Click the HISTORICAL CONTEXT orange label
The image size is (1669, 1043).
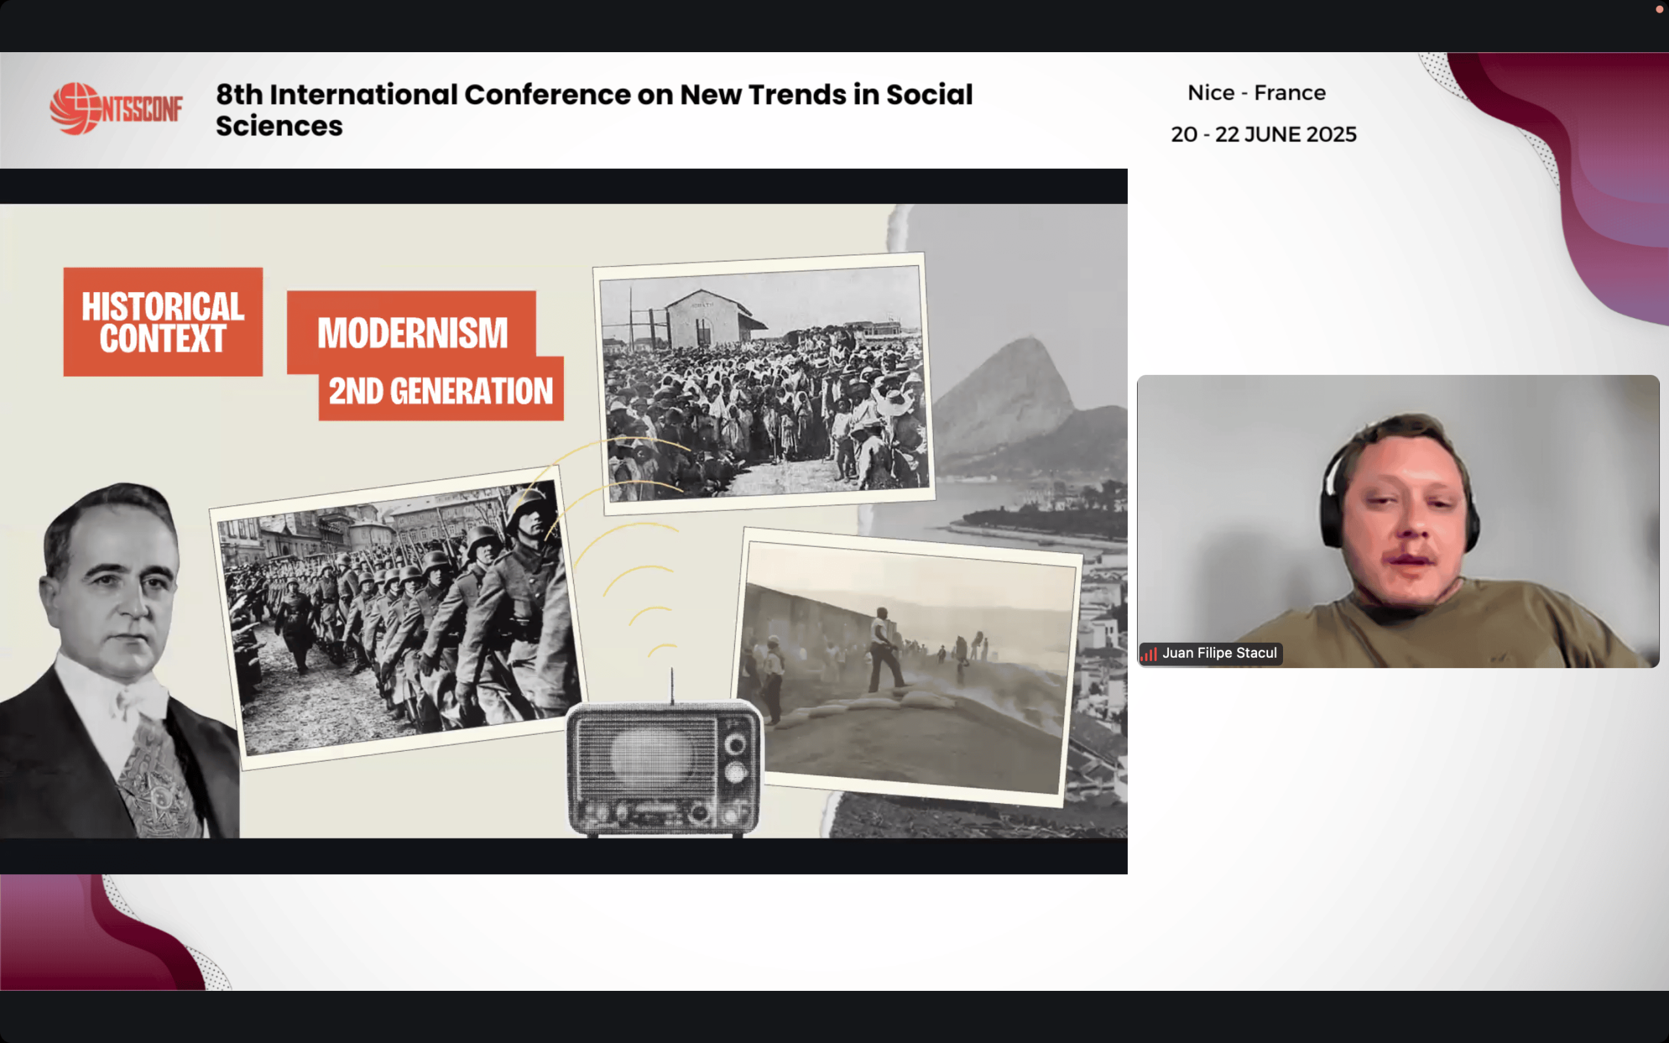tap(163, 322)
